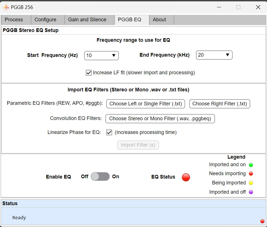The height and width of the screenshot is (227, 267).
Task: Toggle the Enable EQ switch on
Action: coord(100,177)
